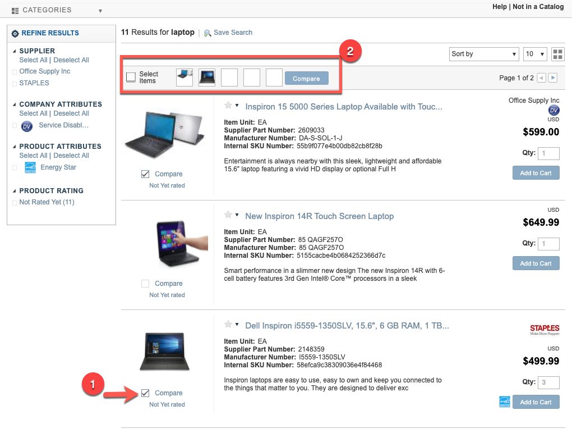The height and width of the screenshot is (433, 572).
Task: Open Inspiron 15 5000 product image
Action: pyautogui.click(x=165, y=134)
